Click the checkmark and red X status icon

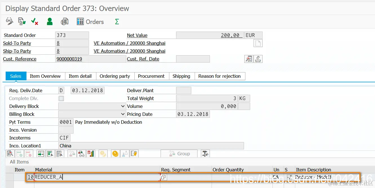pyautogui.click(x=35, y=21)
